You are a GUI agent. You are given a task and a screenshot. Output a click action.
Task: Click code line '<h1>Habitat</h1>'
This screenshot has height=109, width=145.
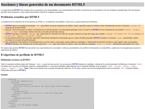(x=21, y=91)
